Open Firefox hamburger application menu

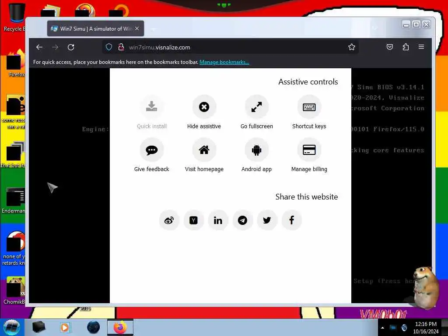[421, 47]
